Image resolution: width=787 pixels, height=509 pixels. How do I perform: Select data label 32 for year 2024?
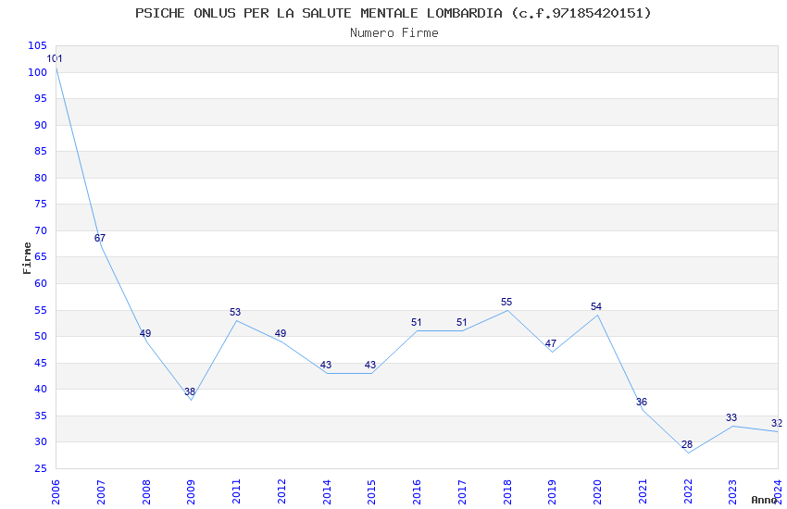click(x=777, y=423)
